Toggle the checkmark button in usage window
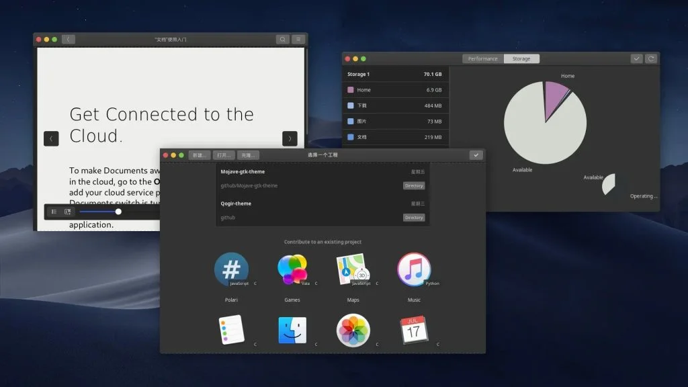Screen dimensions: 688x387 coord(636,59)
